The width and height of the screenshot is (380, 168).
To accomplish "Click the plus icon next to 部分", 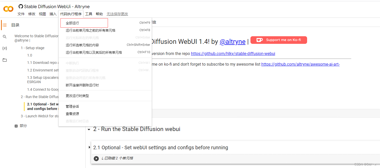I will [16, 126].
